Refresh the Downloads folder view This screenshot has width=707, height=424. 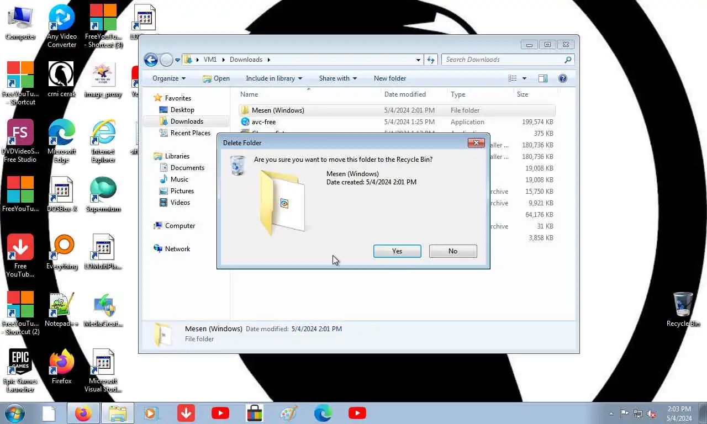pyautogui.click(x=431, y=60)
